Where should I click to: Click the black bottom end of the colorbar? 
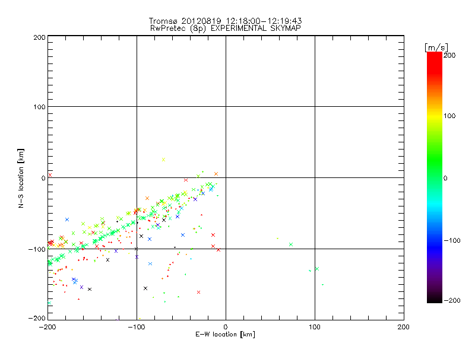click(434, 298)
